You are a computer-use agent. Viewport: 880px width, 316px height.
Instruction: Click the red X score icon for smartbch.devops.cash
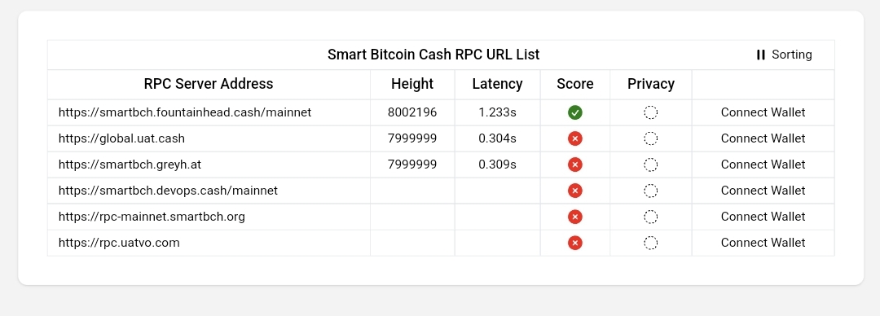pos(574,191)
